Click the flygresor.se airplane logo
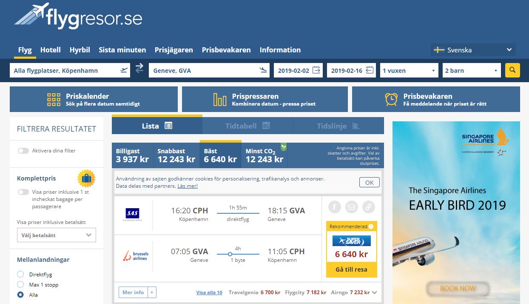This screenshot has height=304, width=529. (78, 16)
